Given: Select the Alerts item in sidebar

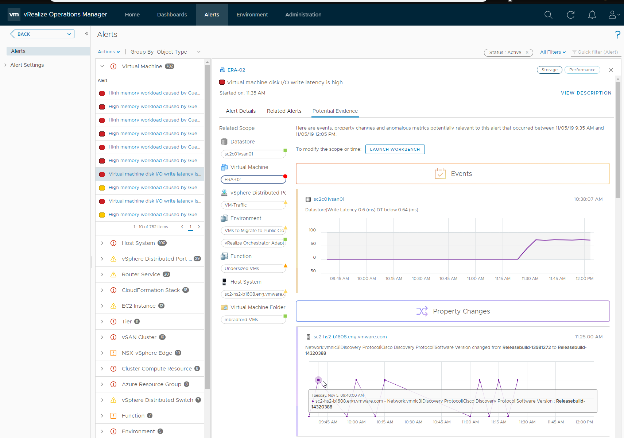Looking at the screenshot, I should (x=48, y=51).
